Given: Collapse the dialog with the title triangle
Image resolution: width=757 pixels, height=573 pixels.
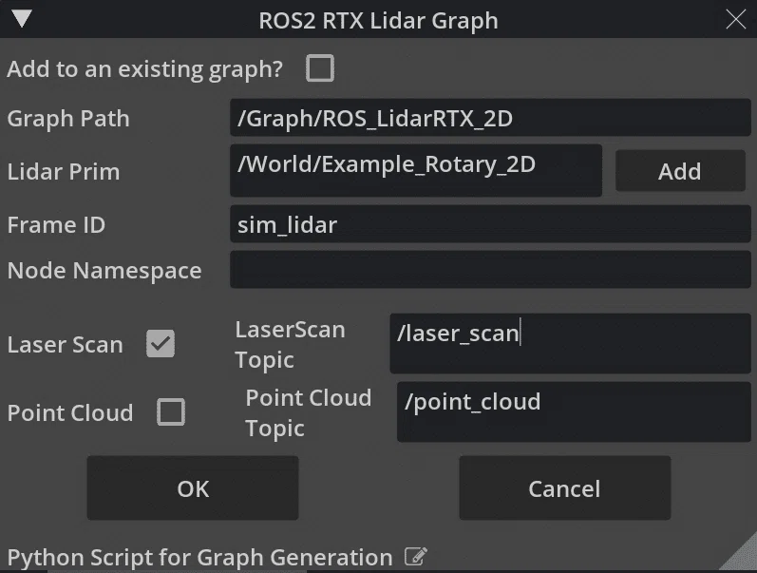Looking at the screenshot, I should [x=22, y=18].
